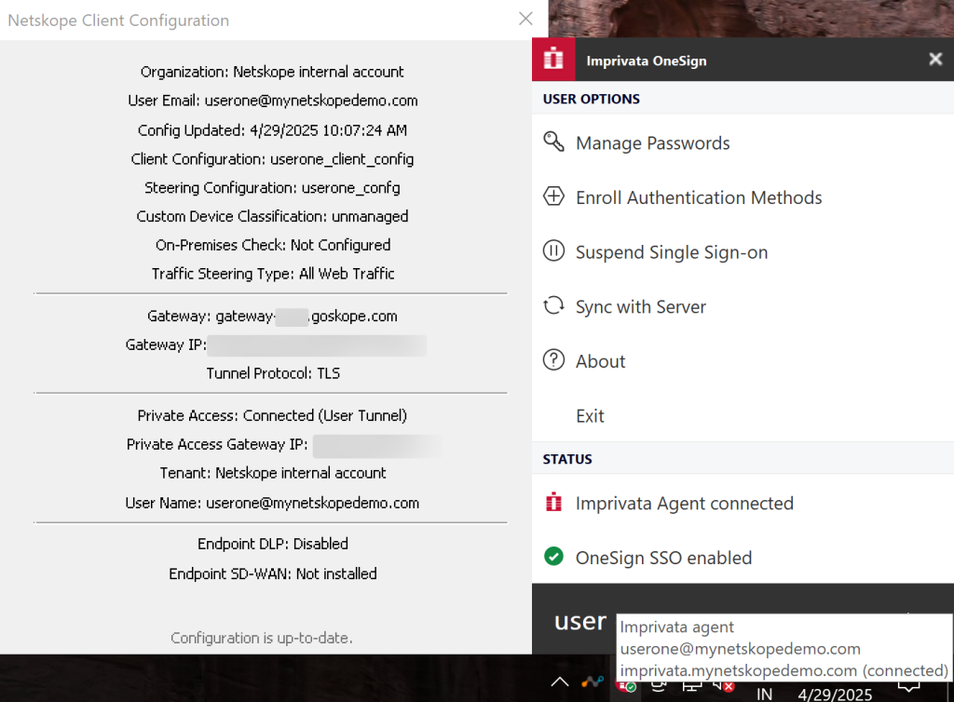Click the 'User Email: userone@mynetskopedemo.com' line
The width and height of the screenshot is (954, 702).
pyautogui.click(x=273, y=101)
